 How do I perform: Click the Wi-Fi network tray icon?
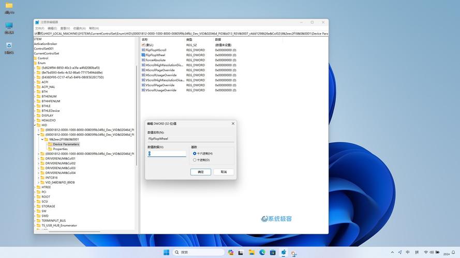[426, 252]
